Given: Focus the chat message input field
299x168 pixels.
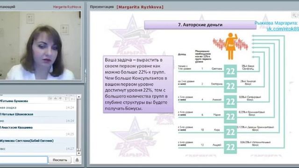Looking at the screenshot, I should [23, 160].
